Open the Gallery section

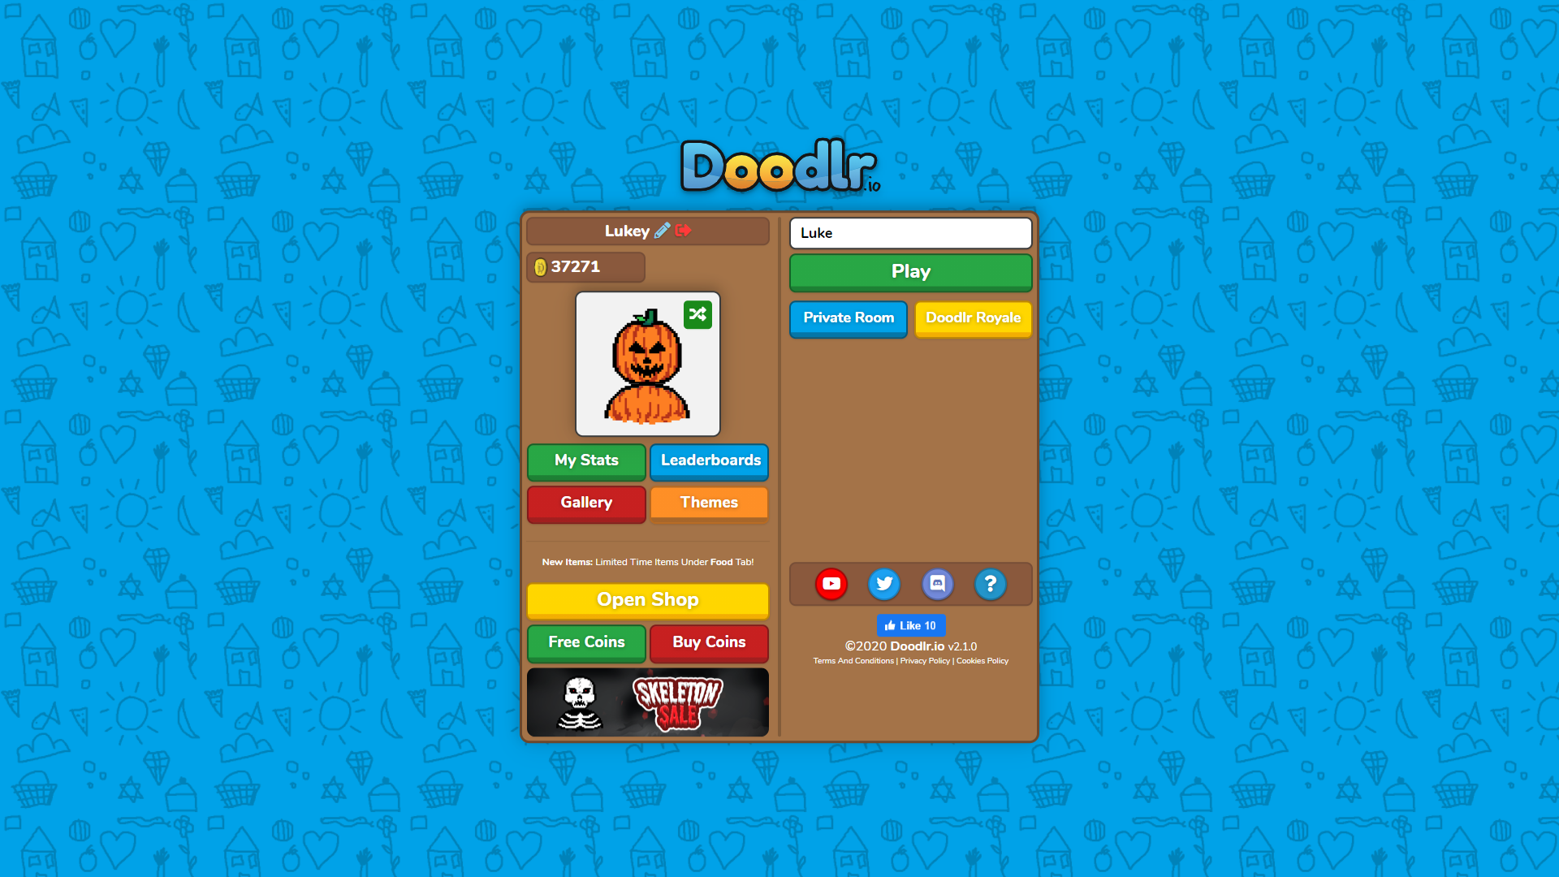(585, 501)
